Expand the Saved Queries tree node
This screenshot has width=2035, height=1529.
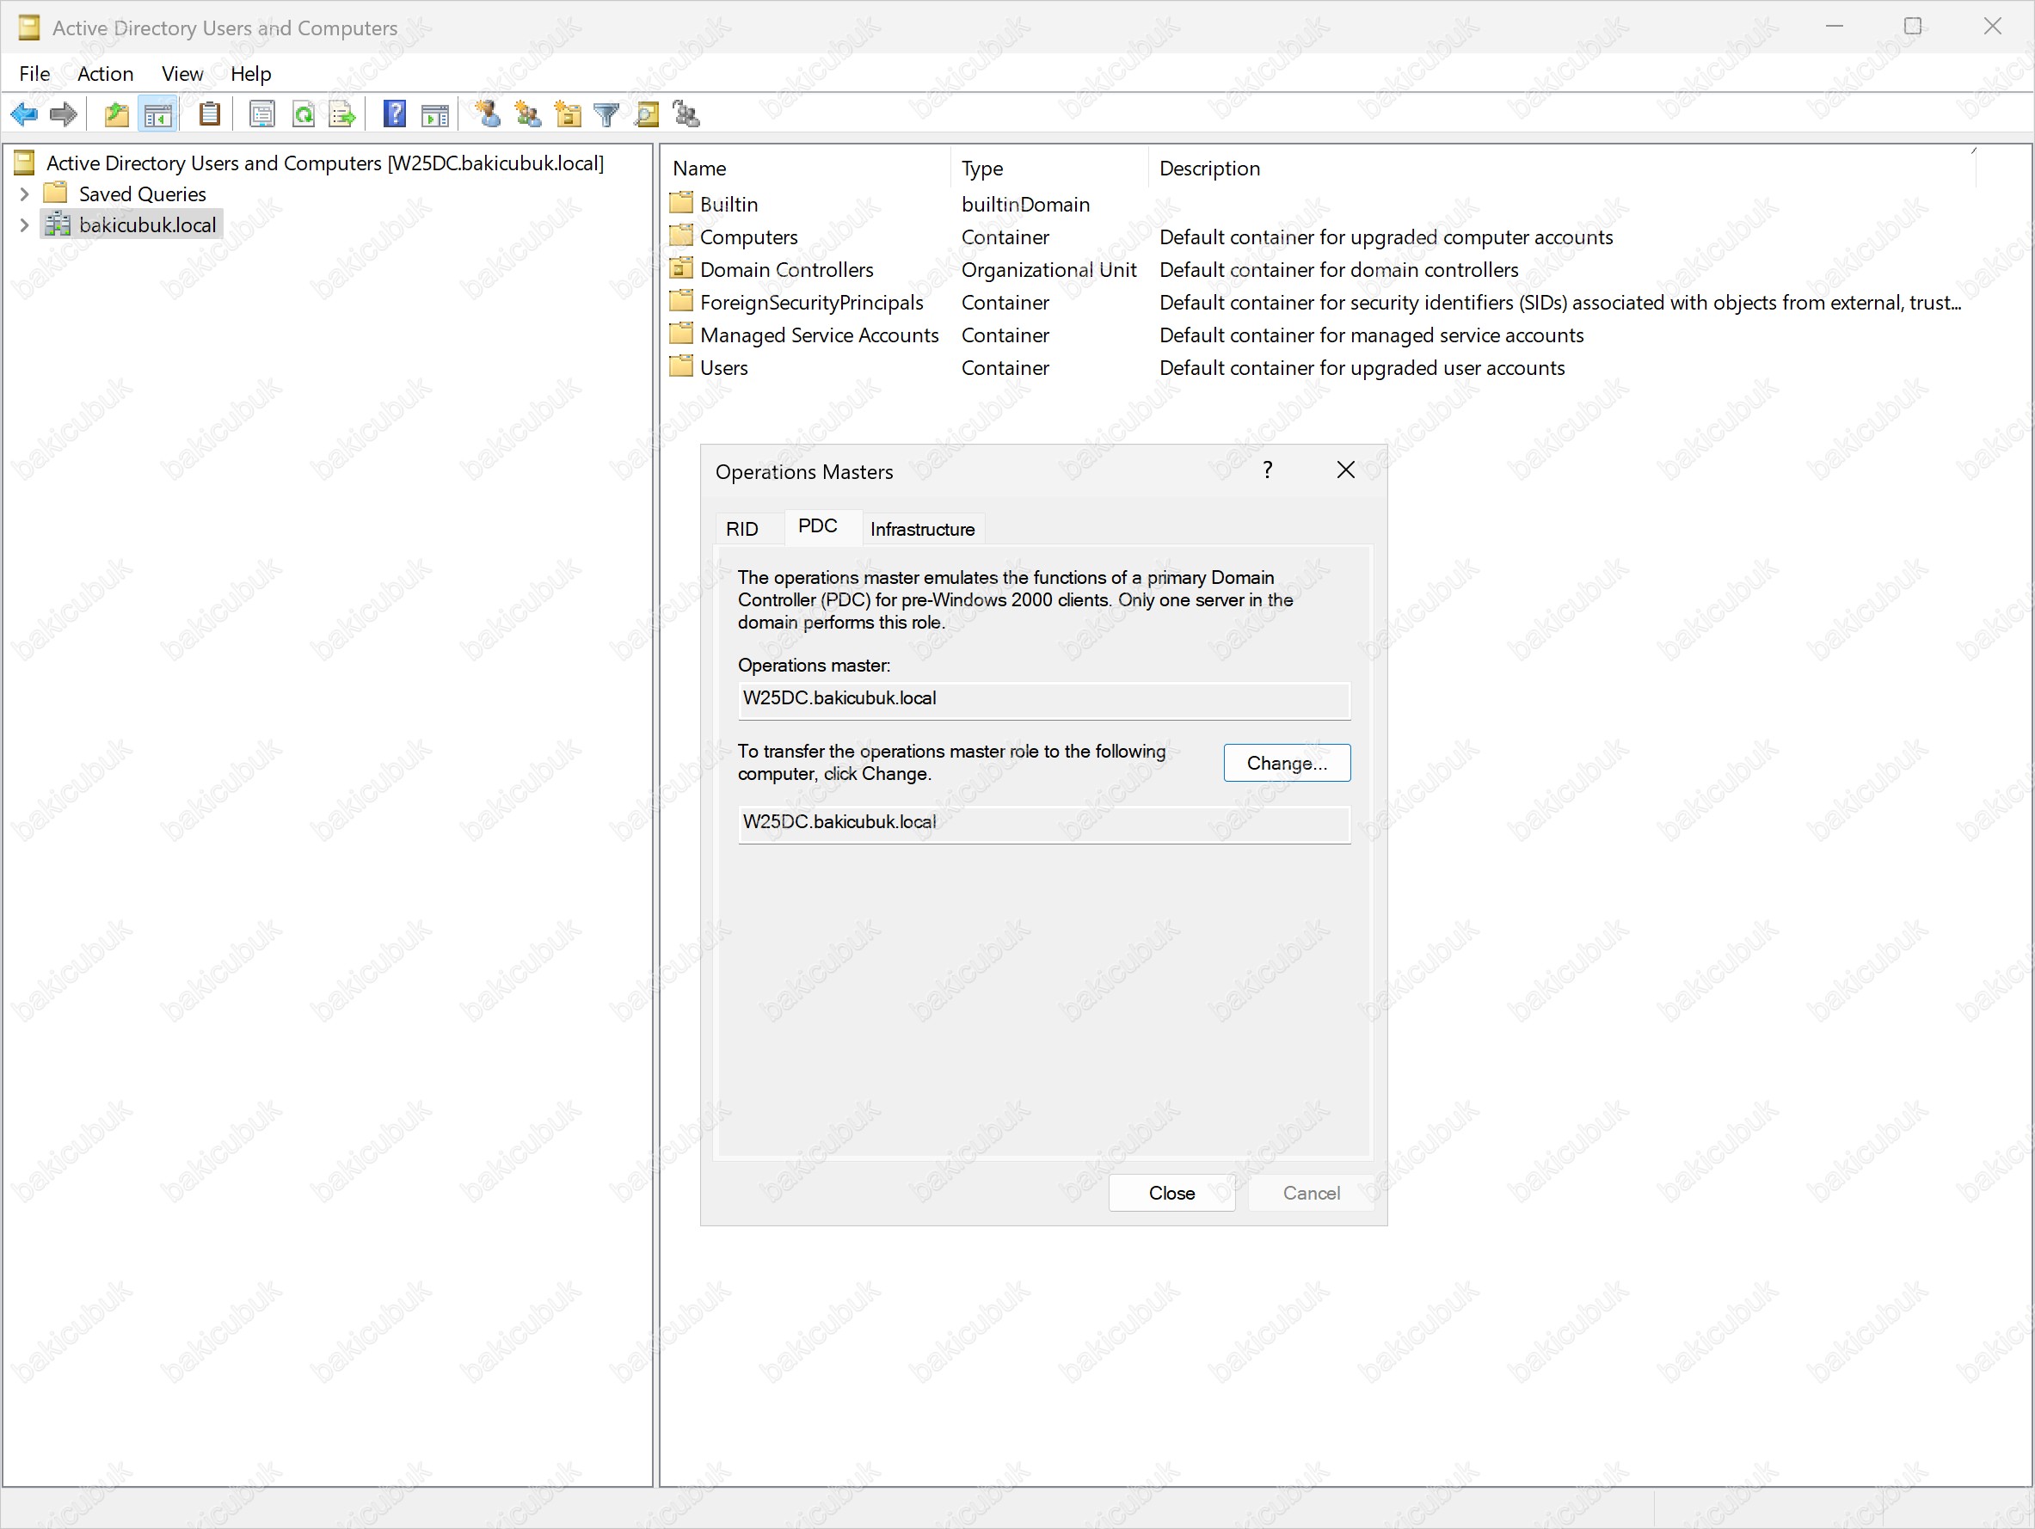point(25,194)
